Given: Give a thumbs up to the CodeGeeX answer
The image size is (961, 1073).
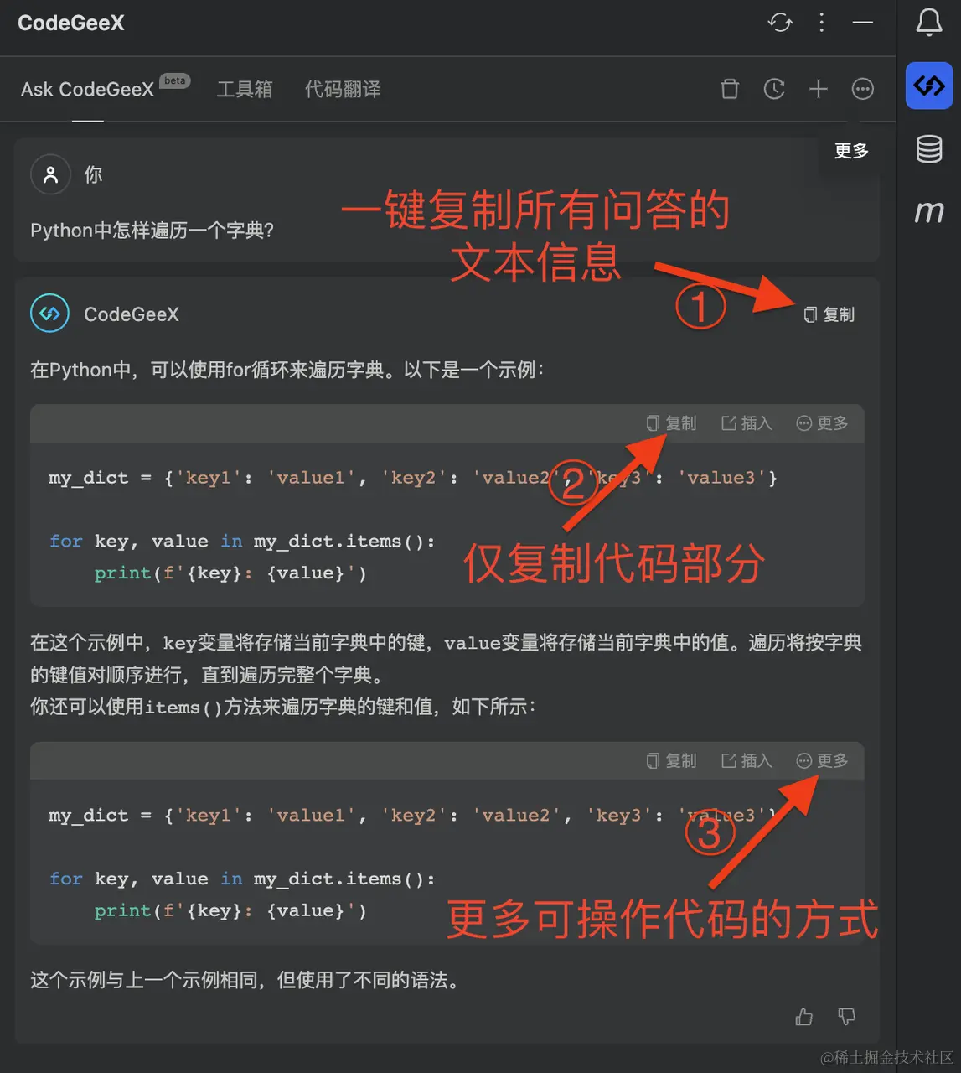Looking at the screenshot, I should [803, 1016].
